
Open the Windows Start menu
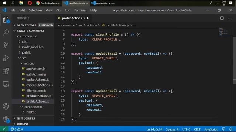(x=4, y=3)
